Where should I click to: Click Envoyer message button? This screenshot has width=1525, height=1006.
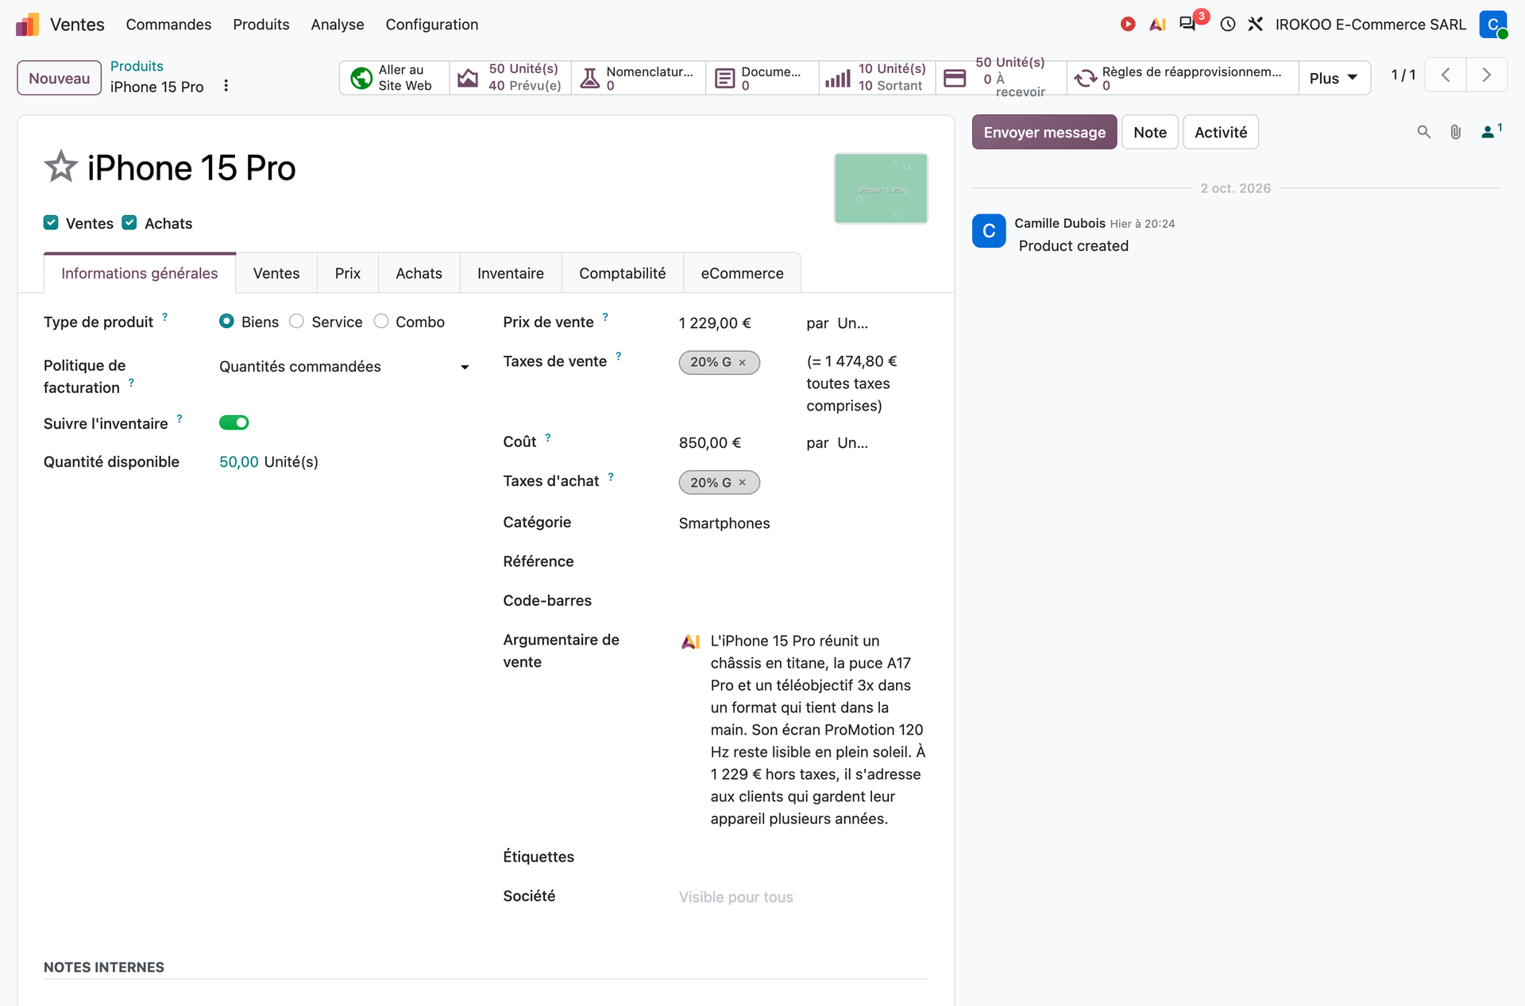[x=1044, y=133]
